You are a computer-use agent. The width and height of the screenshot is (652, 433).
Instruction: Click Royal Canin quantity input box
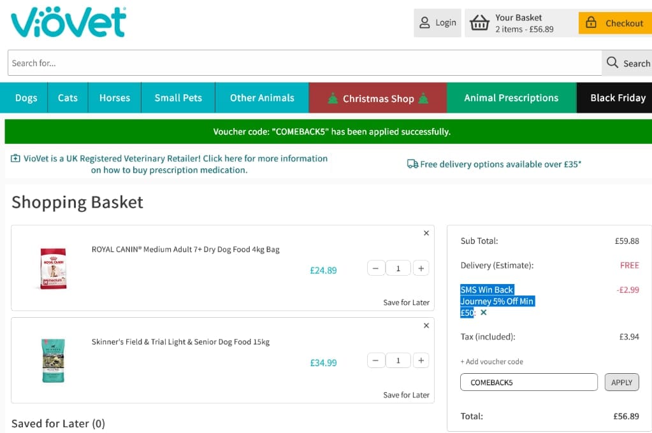[x=398, y=269]
